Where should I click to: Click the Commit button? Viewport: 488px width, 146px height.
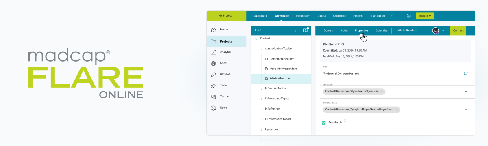458,30
